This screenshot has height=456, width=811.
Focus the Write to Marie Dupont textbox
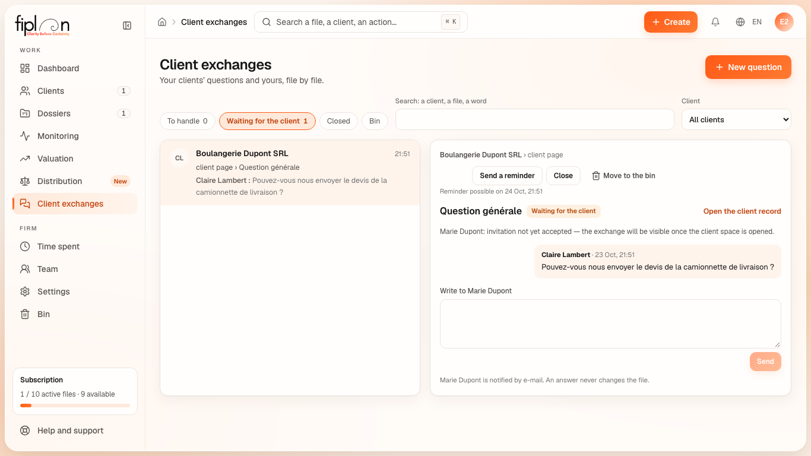click(x=610, y=324)
